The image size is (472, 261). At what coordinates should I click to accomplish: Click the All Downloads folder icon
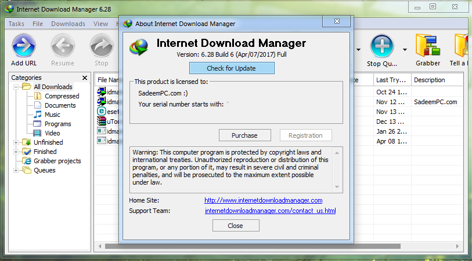pyautogui.click(x=27, y=87)
